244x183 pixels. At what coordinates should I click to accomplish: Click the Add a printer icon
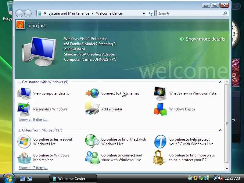92,109
